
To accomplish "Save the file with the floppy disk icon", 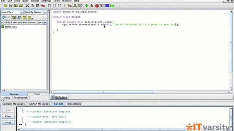I will (x=11, y=6).
